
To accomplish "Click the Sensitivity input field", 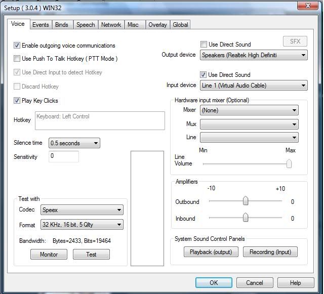I will click(64, 156).
